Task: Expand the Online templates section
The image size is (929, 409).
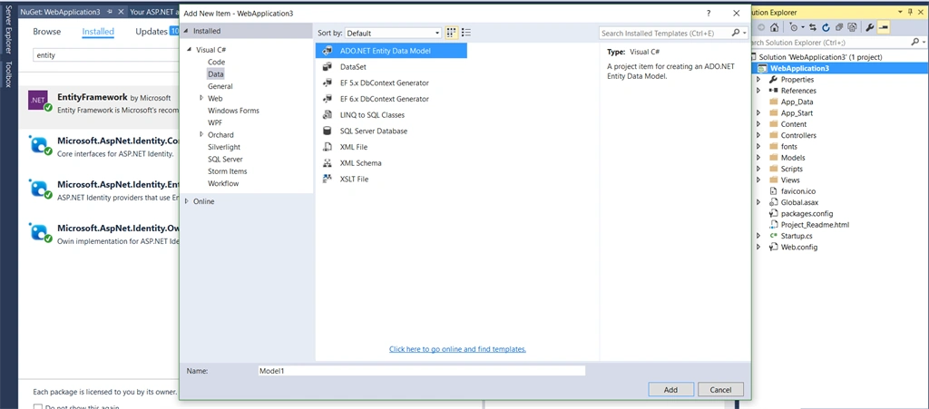Action: pyautogui.click(x=187, y=201)
